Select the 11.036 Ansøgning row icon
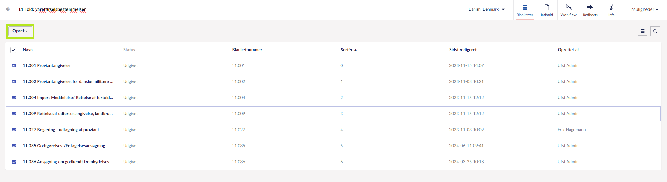The image size is (667, 182). pyautogui.click(x=14, y=162)
